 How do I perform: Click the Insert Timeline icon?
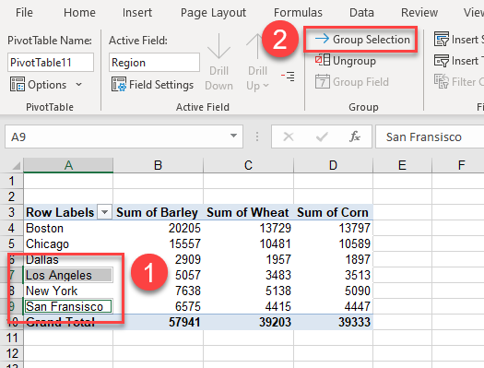pos(442,61)
